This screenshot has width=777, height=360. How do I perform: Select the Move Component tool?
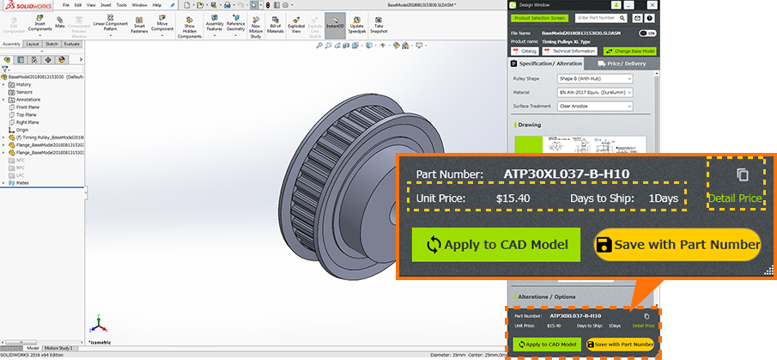pos(162,23)
